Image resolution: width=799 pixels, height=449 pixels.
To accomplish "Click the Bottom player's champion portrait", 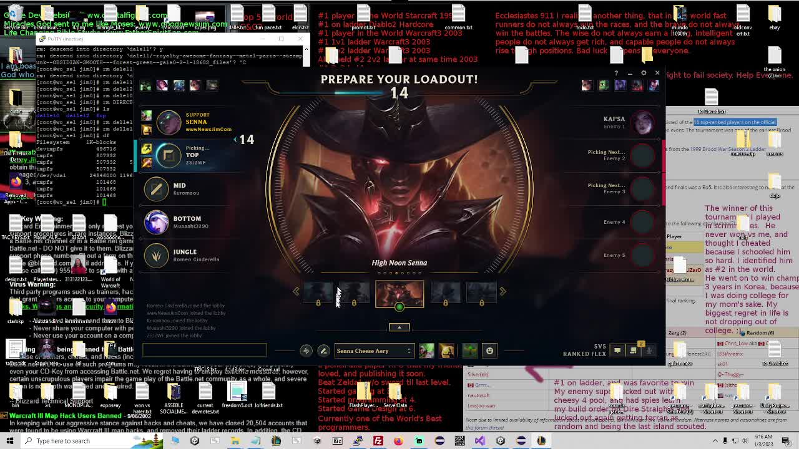I will (157, 222).
